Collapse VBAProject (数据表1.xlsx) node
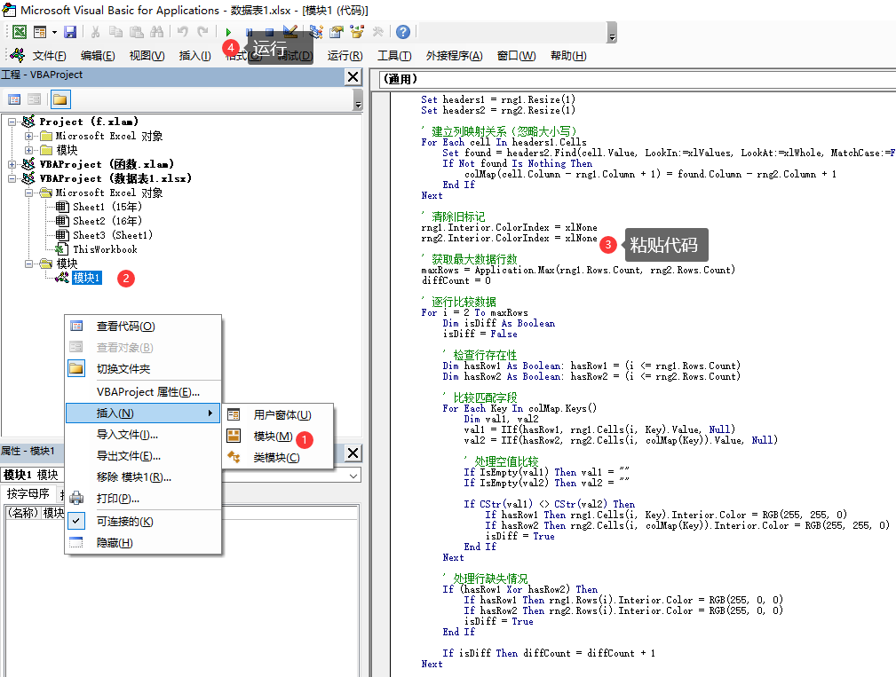This screenshot has width=896, height=677. [12, 178]
